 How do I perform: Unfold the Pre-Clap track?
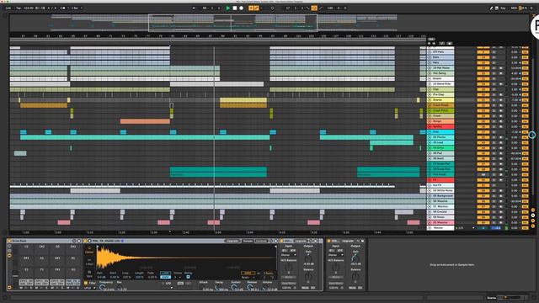point(430,94)
